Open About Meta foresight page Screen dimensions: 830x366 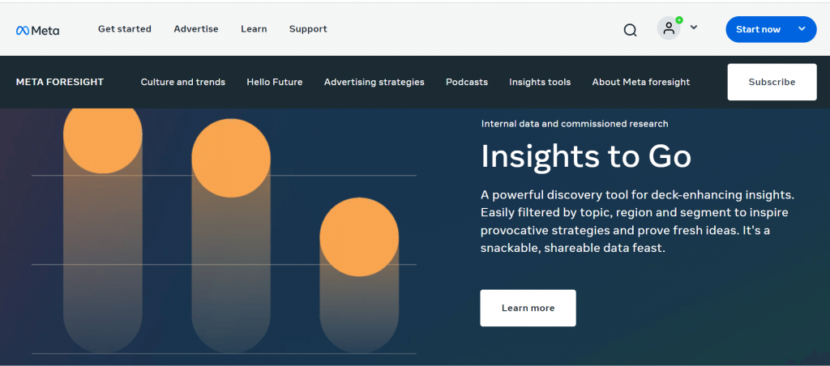pyautogui.click(x=641, y=82)
